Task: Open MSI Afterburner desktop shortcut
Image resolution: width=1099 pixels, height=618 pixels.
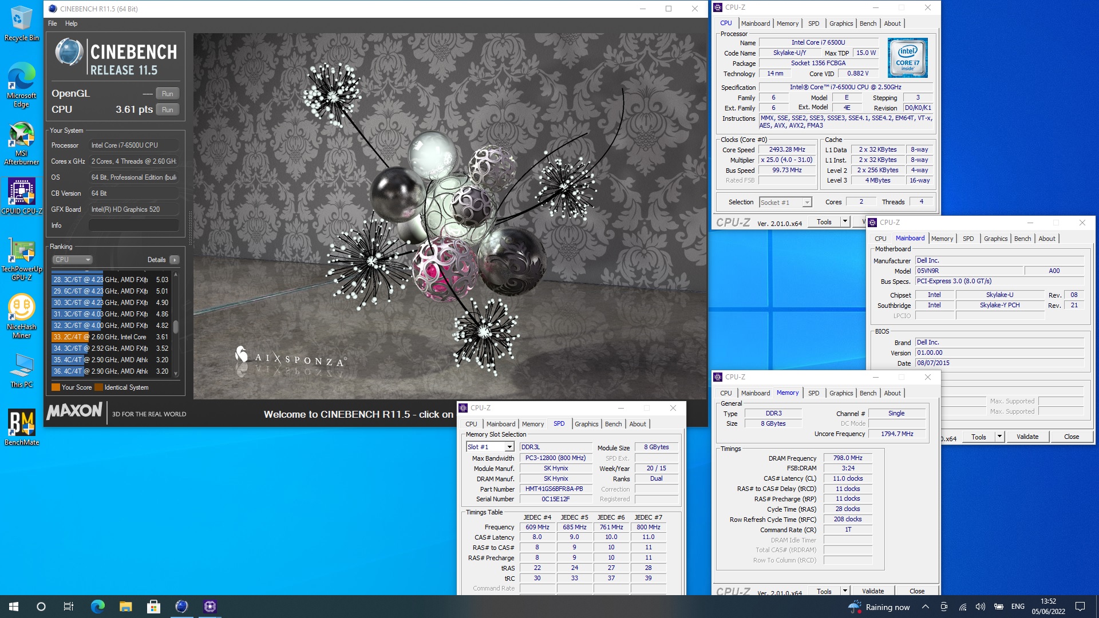Action: 21,143
